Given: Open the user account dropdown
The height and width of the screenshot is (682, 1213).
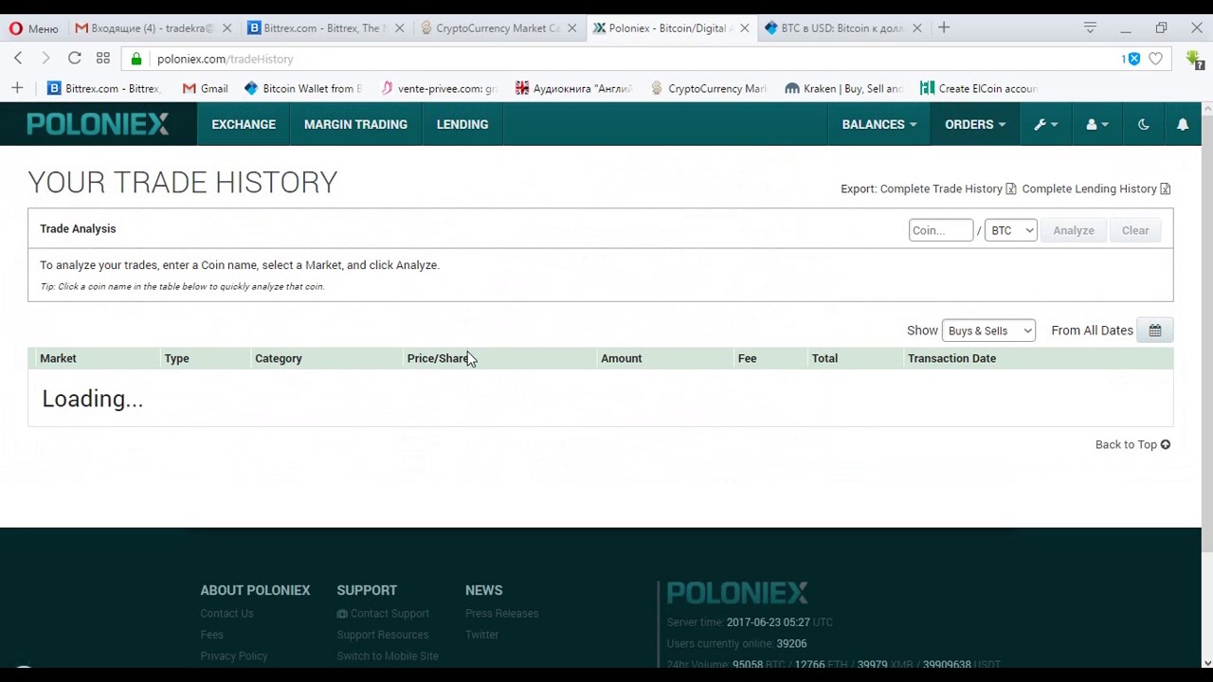Looking at the screenshot, I should click(x=1096, y=124).
